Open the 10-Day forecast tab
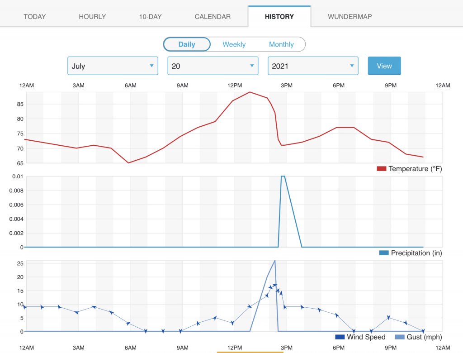The image size is (463, 353). 150,17
